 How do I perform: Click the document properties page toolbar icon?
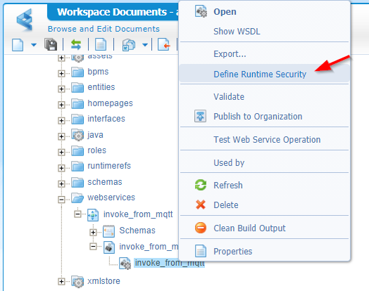(x=101, y=44)
